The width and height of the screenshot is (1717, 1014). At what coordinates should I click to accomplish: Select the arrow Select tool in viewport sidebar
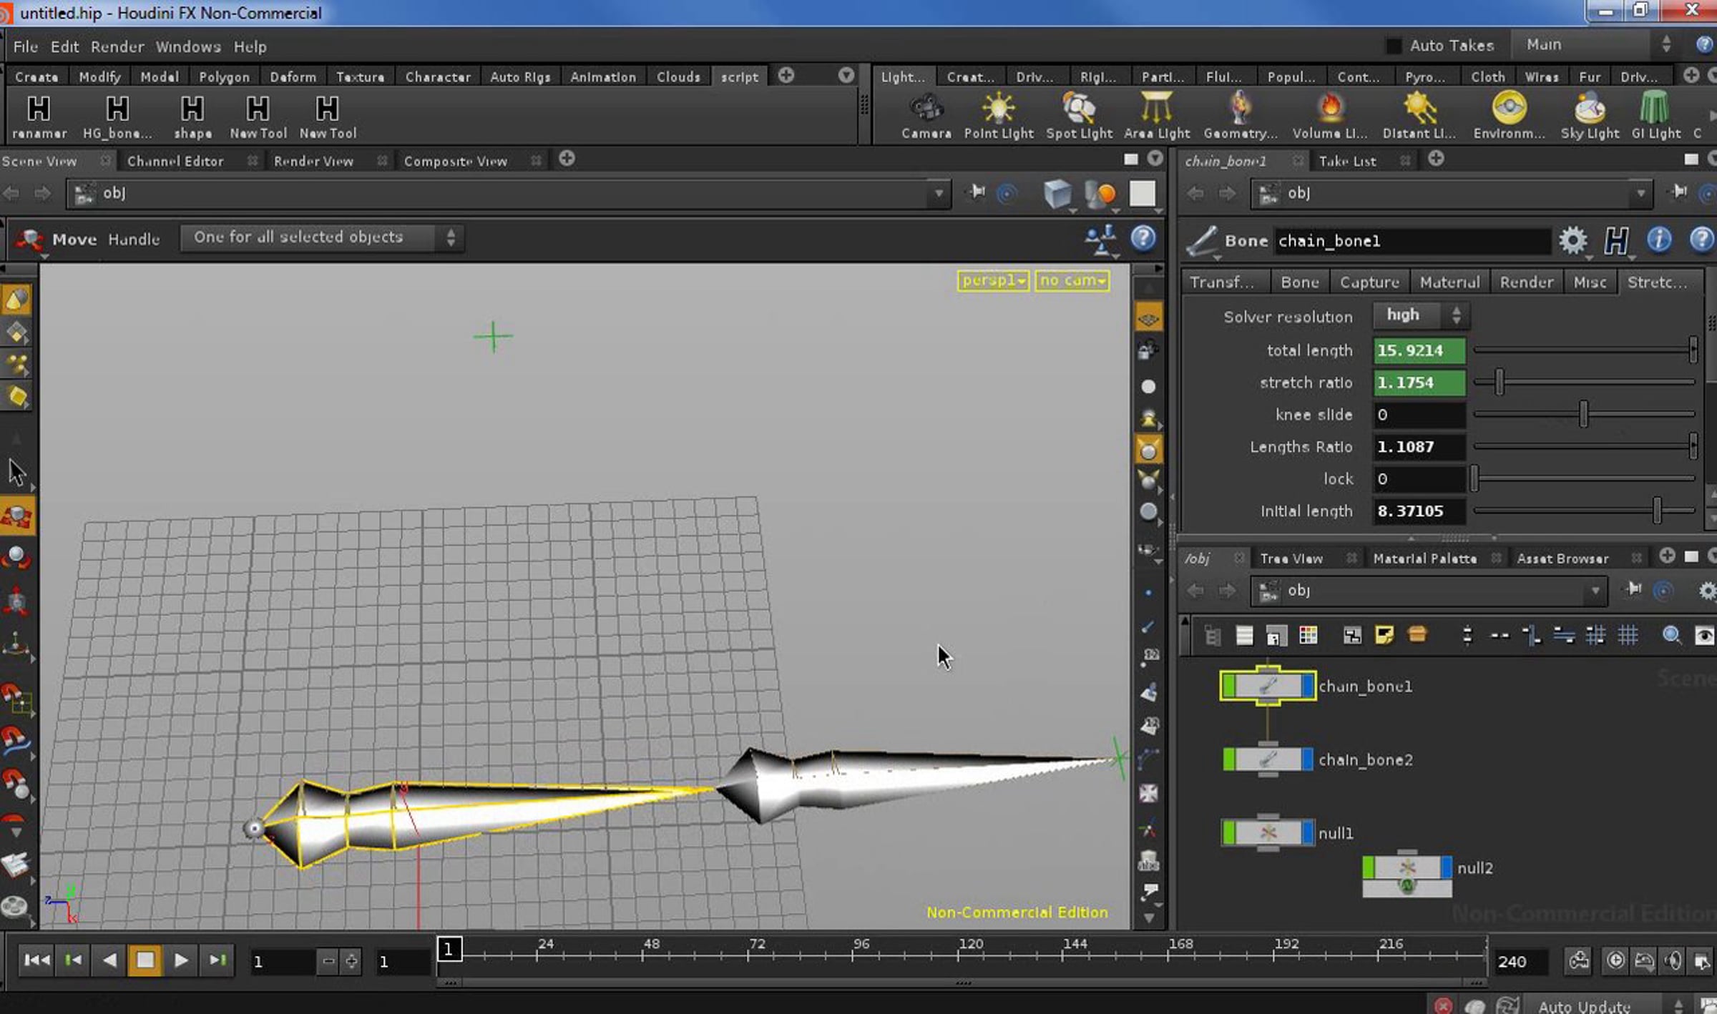tap(16, 473)
